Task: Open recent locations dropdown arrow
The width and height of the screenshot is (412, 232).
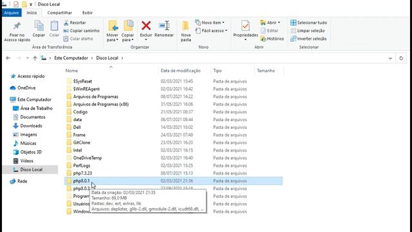Action: click(27, 58)
